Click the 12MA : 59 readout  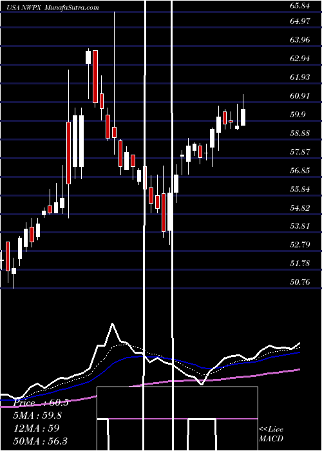pyautogui.click(x=36, y=428)
